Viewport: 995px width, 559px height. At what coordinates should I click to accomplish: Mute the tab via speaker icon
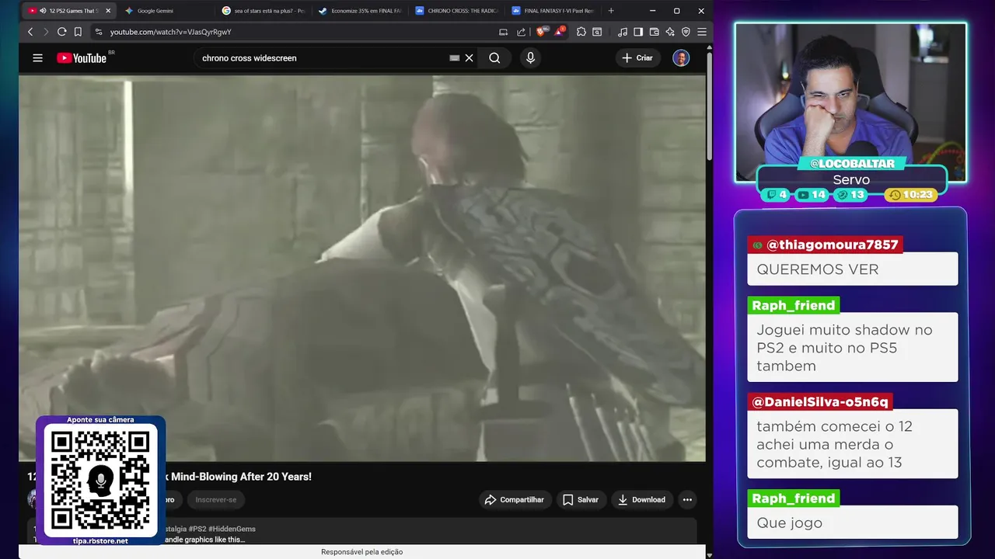tap(42, 11)
